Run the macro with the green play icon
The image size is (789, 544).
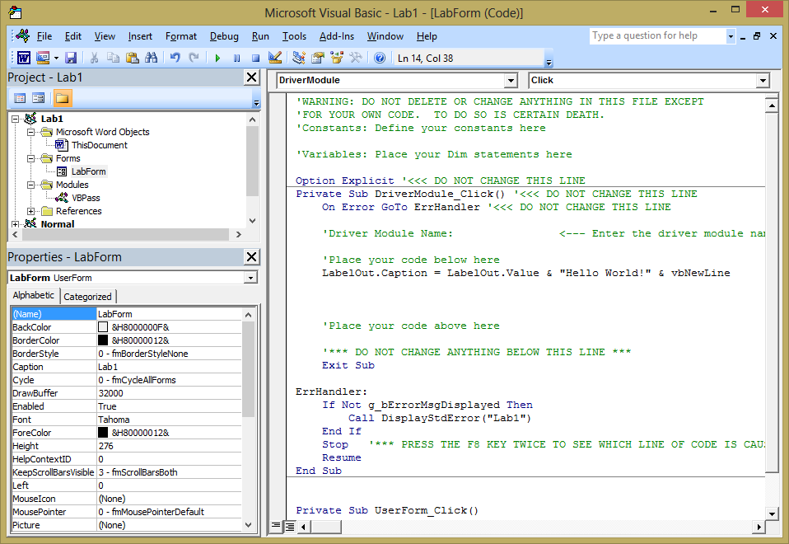pyautogui.click(x=217, y=58)
